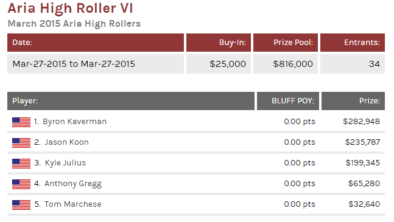Screen dimensions: 394x222
Task: Open Kyle Julius's player profile
Action: point(65,163)
